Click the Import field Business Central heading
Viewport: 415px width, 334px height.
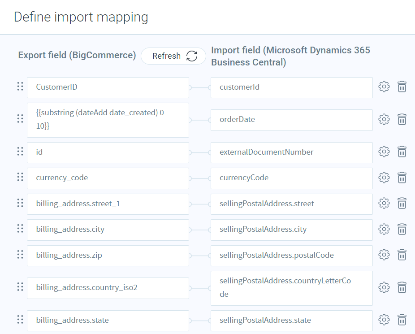[x=290, y=56]
